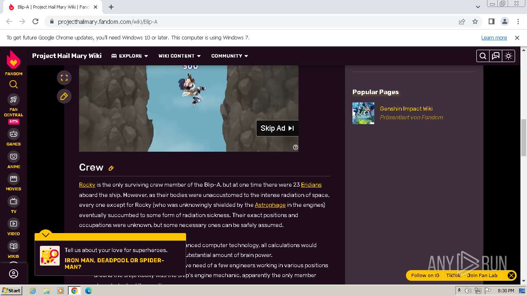
Task: Open File Explorer from taskbar
Action: coord(47,291)
